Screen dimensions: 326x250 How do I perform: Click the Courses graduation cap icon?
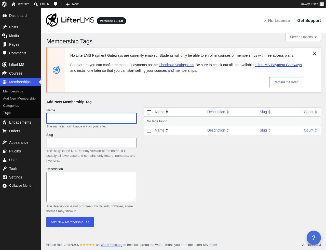coord(5,73)
